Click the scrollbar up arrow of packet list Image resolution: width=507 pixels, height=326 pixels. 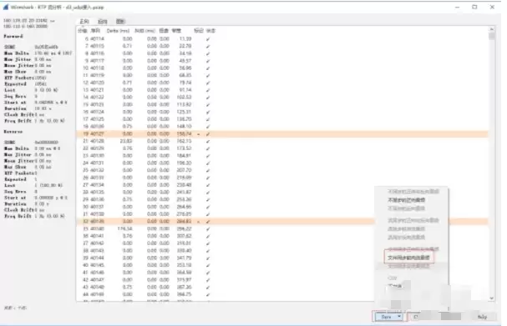tap(491, 29)
